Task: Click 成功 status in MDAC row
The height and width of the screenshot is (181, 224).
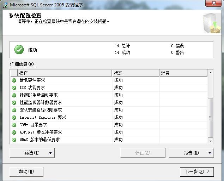Action: click(119, 140)
